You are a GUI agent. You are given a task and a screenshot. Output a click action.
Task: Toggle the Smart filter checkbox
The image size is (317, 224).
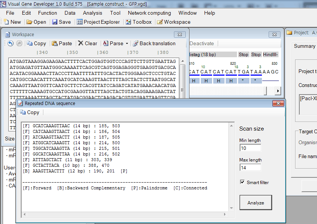coord(242,182)
